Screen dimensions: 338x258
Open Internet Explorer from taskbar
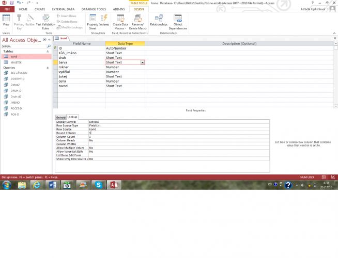pyautogui.click(x=37, y=185)
